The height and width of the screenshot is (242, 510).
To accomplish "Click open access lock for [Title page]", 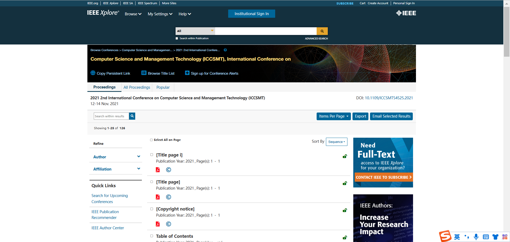I will click(345, 183).
